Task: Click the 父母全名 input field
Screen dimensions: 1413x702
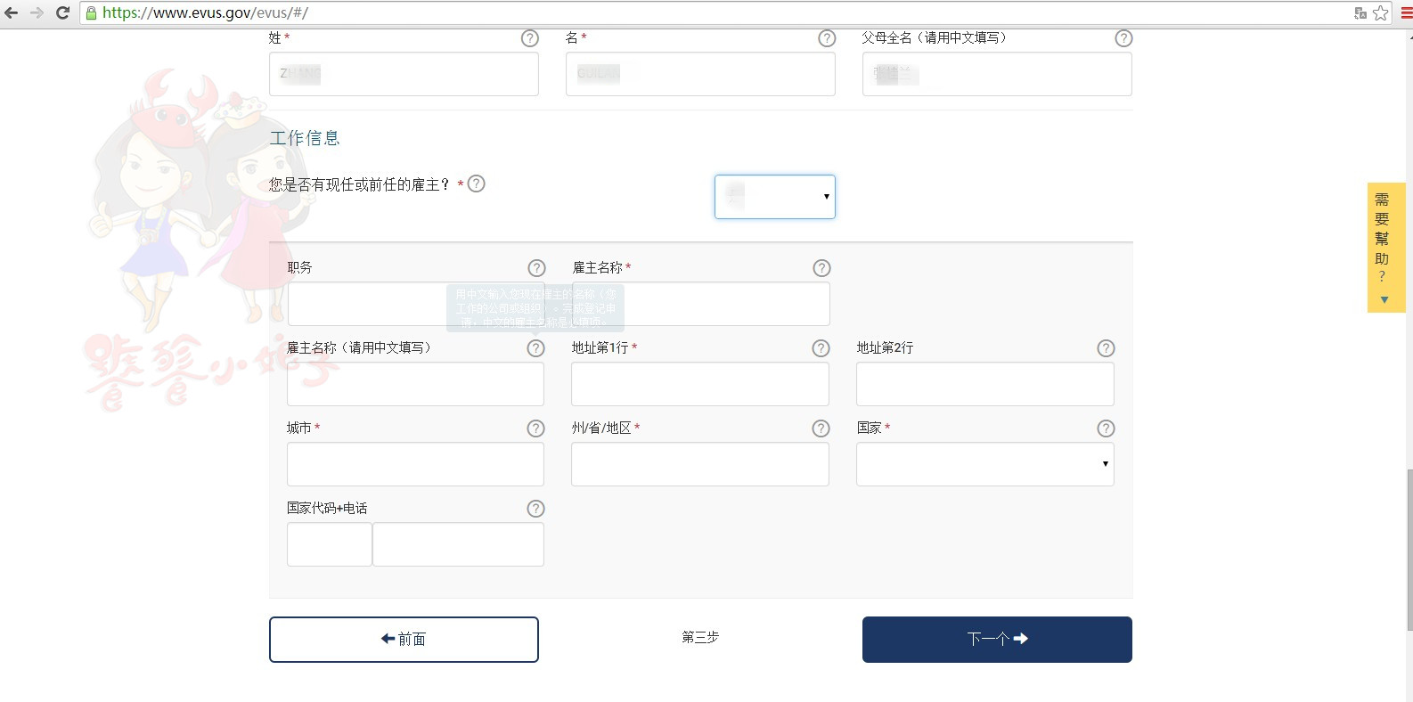Action: (x=997, y=74)
